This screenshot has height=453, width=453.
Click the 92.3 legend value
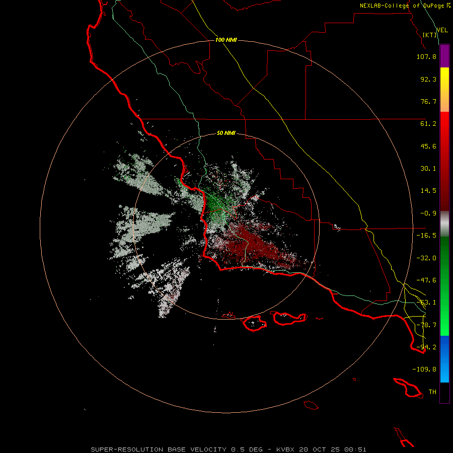coord(428,79)
